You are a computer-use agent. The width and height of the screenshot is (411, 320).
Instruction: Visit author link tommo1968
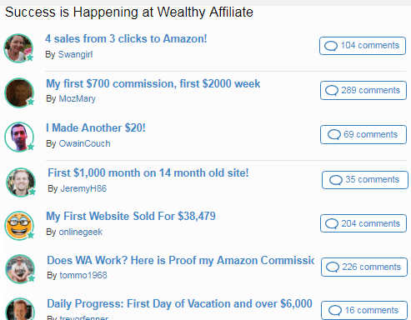coord(83,275)
